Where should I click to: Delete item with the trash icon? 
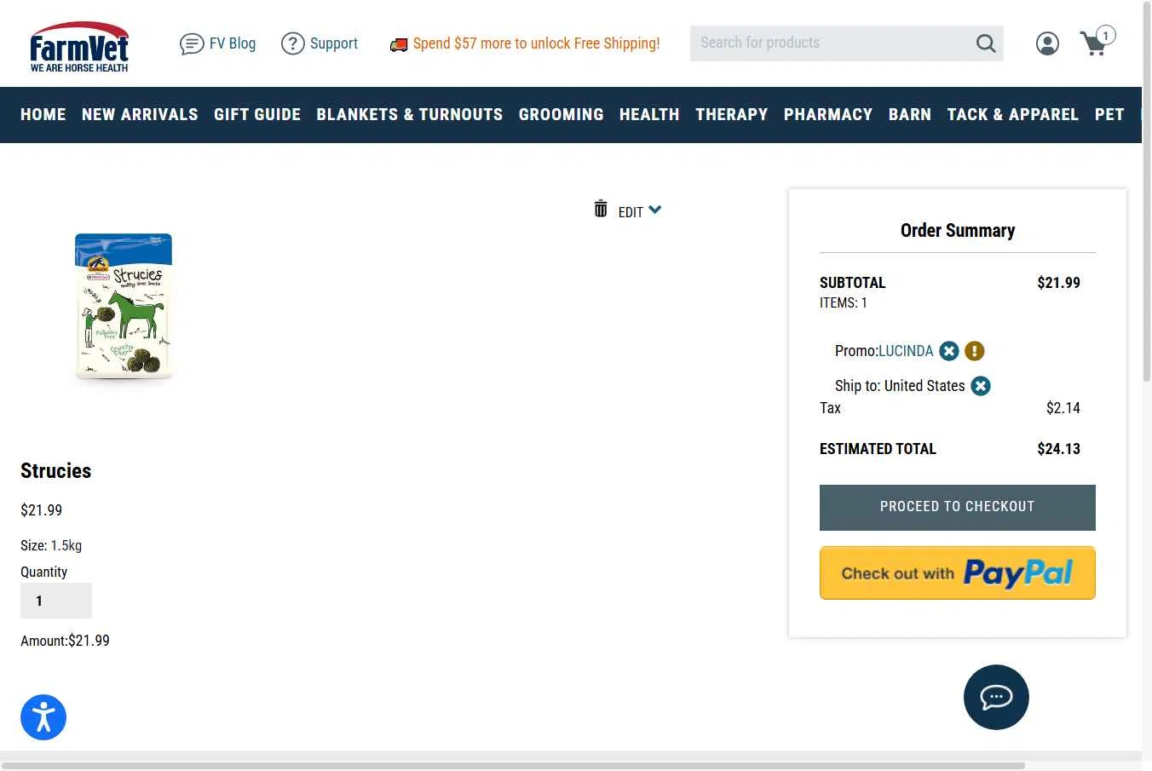[x=601, y=209]
